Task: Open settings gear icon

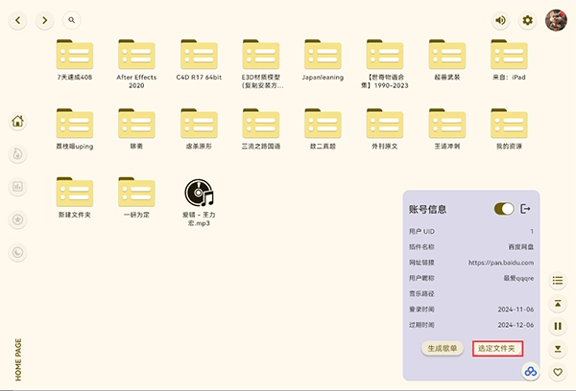Action: (527, 20)
